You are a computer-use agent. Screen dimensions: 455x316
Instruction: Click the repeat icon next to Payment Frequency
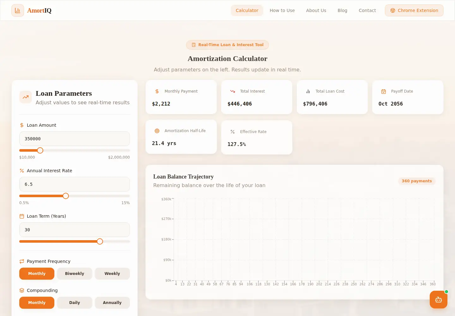click(x=22, y=261)
